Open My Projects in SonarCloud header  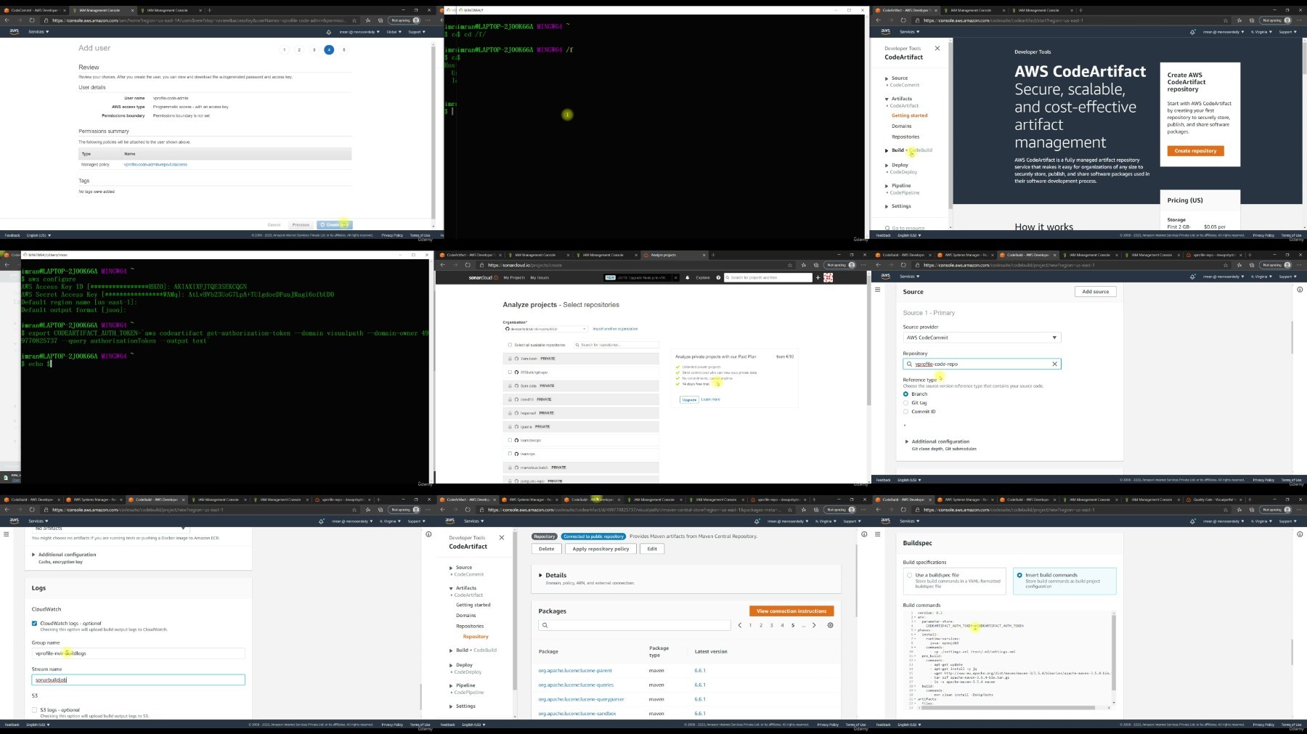pos(514,277)
